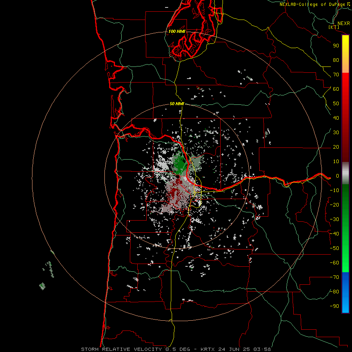Click the 20 value on the velocity scale
The width and height of the screenshot is (352, 352).
(336, 147)
